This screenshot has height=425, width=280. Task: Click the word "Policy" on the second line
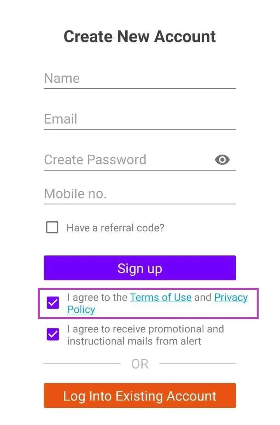81,310
